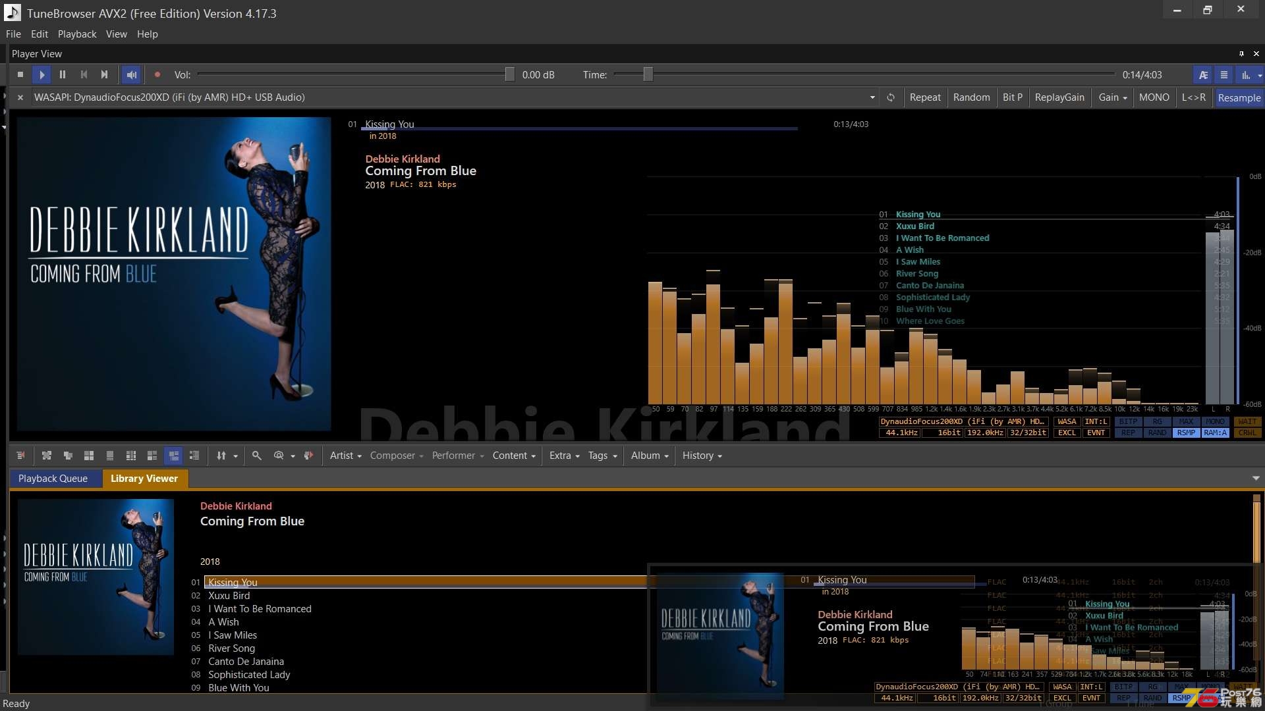Expand the History dropdown
The image size is (1265, 711).
click(x=702, y=456)
